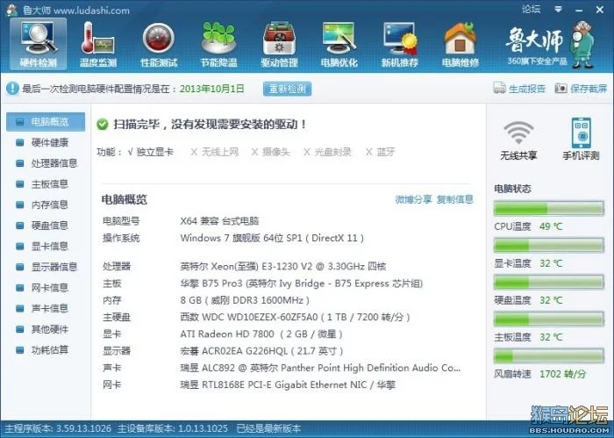Click the 已经是最新版本 status bar text
Screen dimensions: 614x438
268,428
